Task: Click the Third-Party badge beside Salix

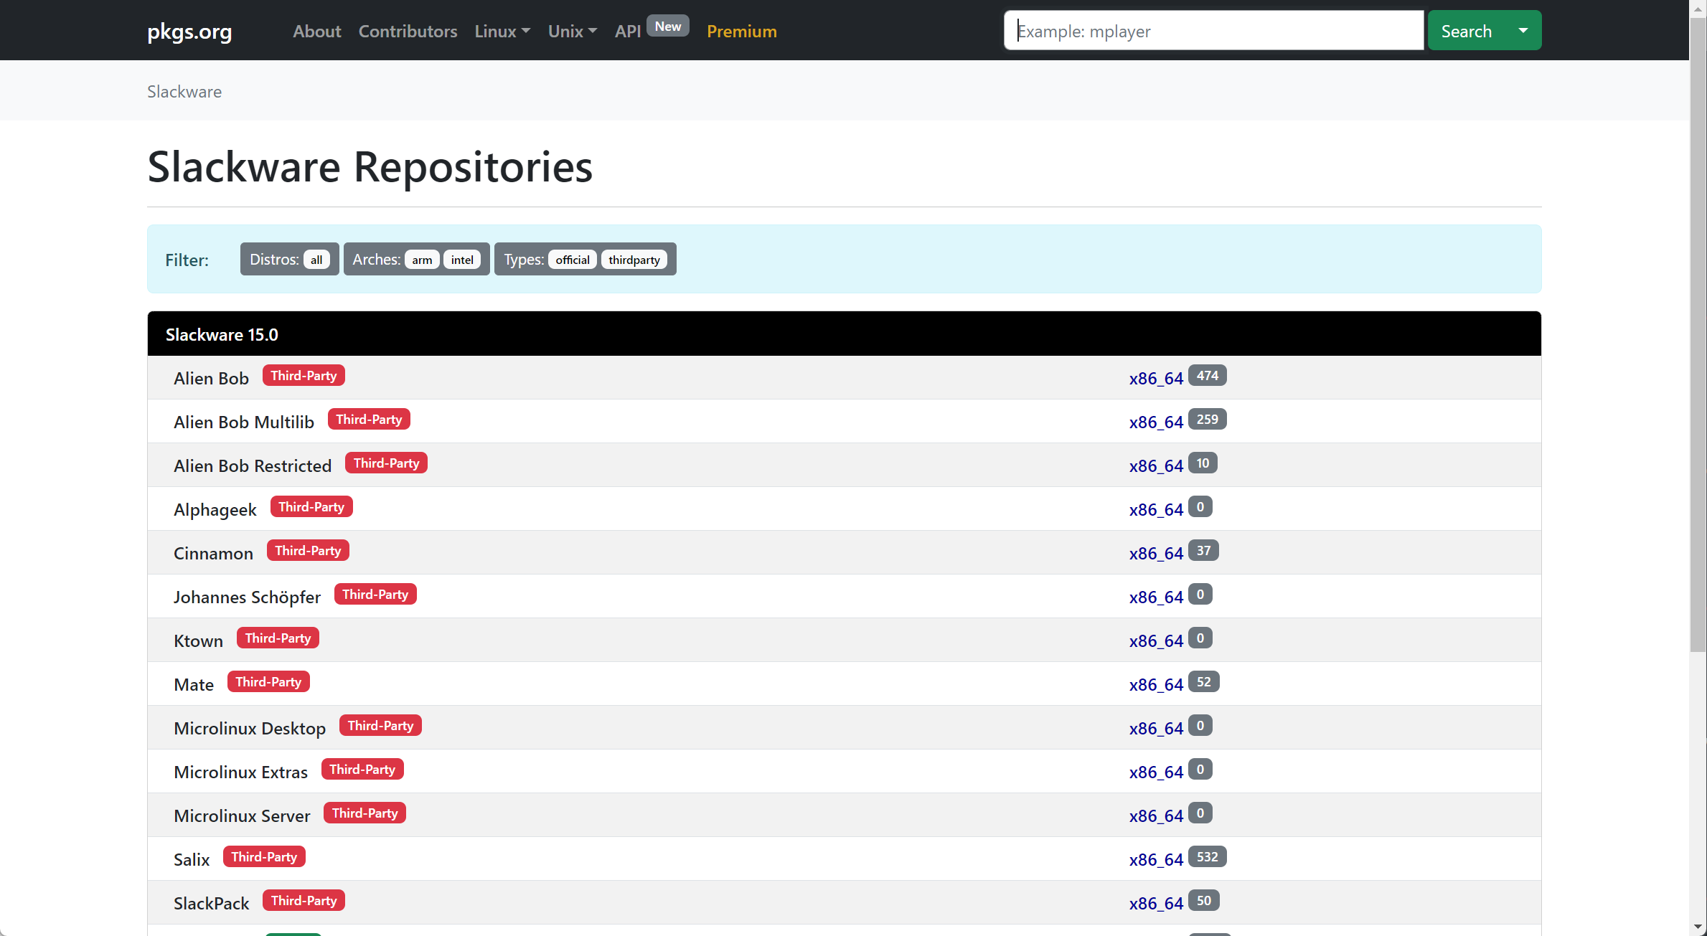Action: coord(264,857)
